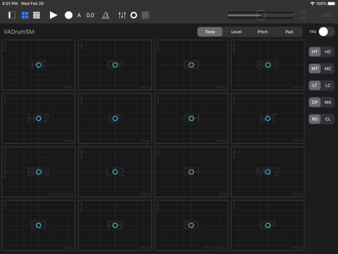Open the keypad grid icon in toolbar
The width and height of the screenshot is (338, 254).
(x=145, y=16)
